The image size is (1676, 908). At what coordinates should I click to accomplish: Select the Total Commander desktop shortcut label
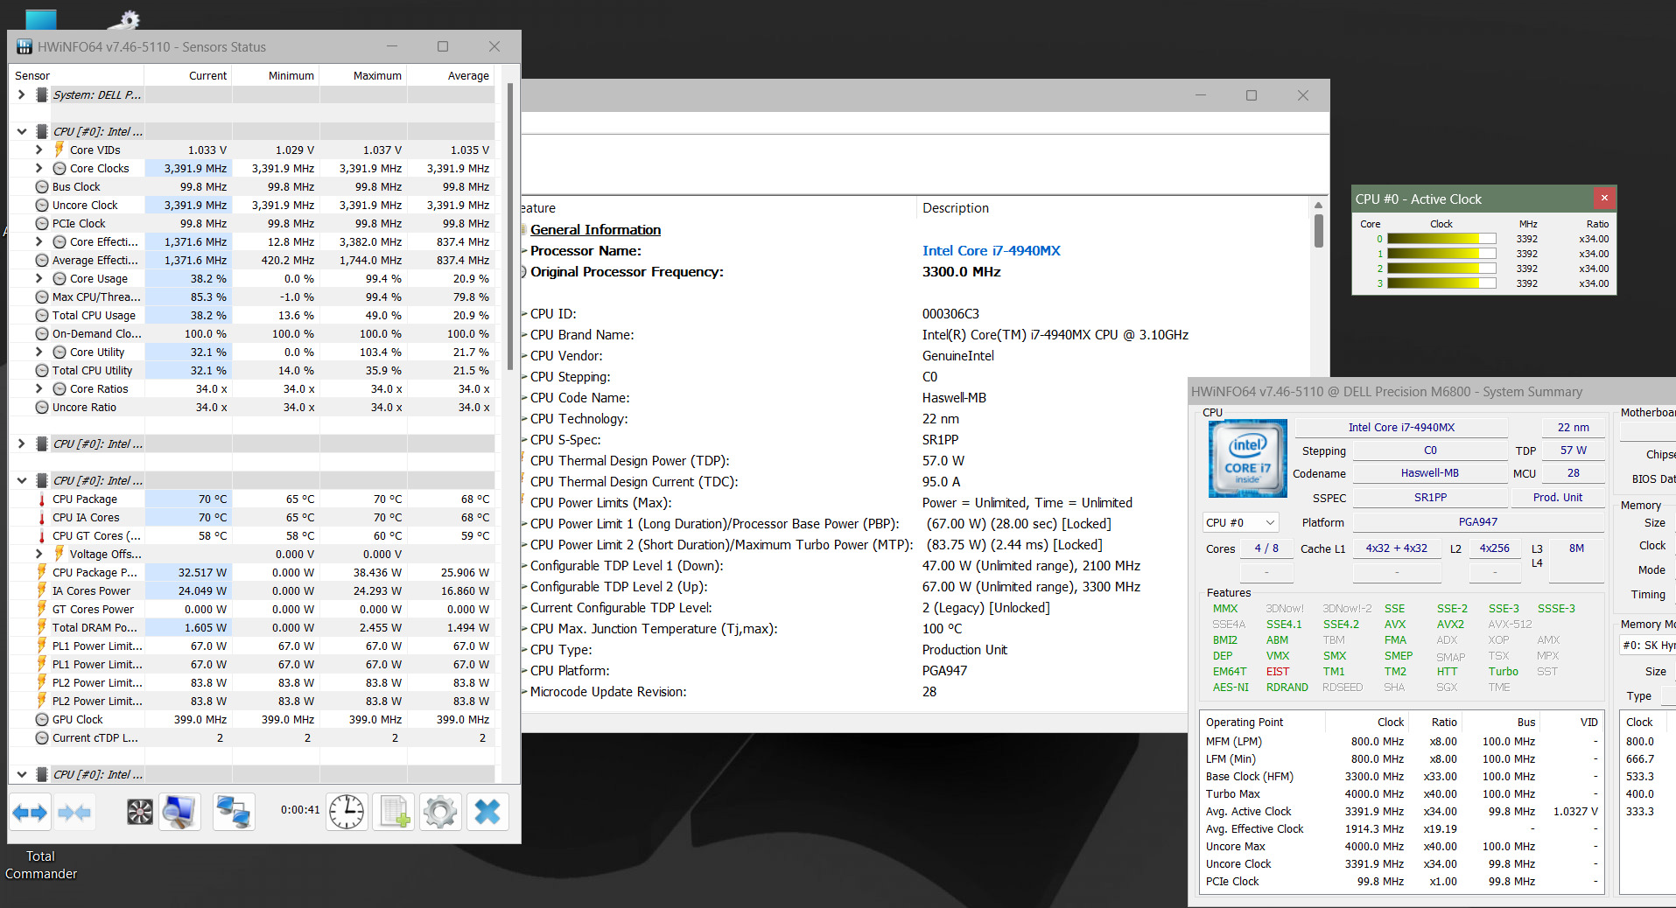pos(40,865)
